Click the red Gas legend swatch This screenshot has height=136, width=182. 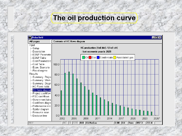[x=90, y=57]
